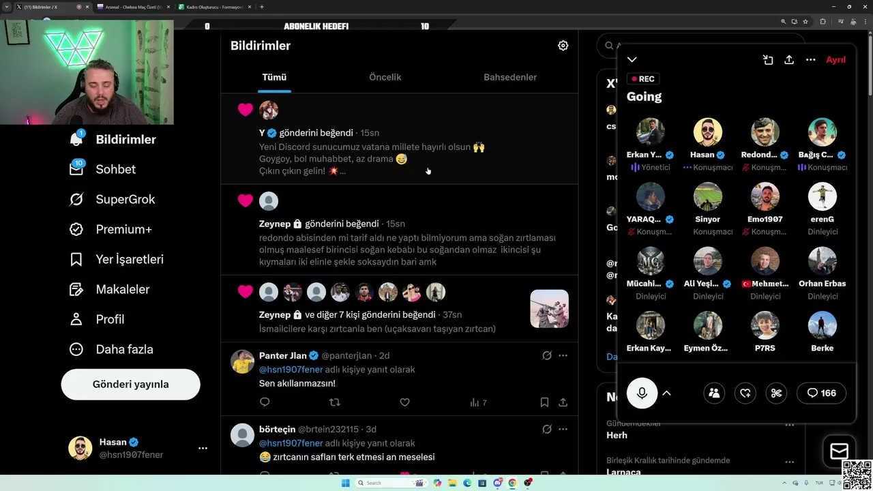Open Erkan Y... host avatar

pyautogui.click(x=650, y=132)
